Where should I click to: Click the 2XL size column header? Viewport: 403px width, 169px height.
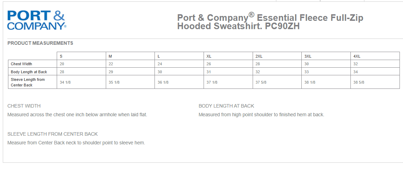point(259,56)
